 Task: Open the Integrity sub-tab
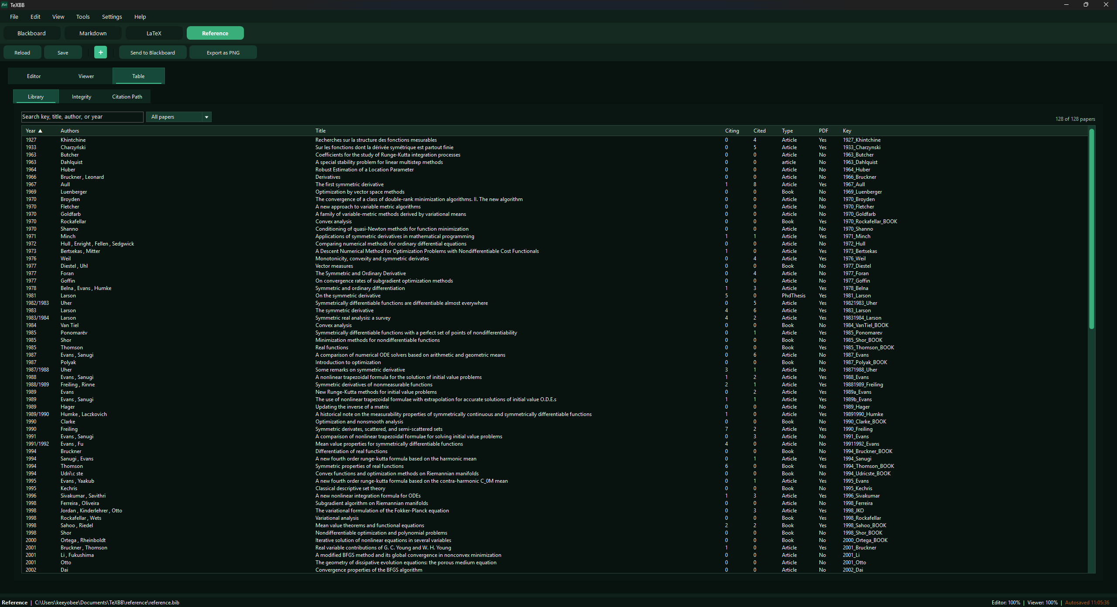pos(82,96)
